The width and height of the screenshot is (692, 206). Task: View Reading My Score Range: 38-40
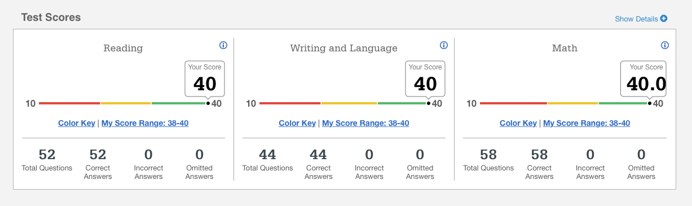pyautogui.click(x=145, y=123)
